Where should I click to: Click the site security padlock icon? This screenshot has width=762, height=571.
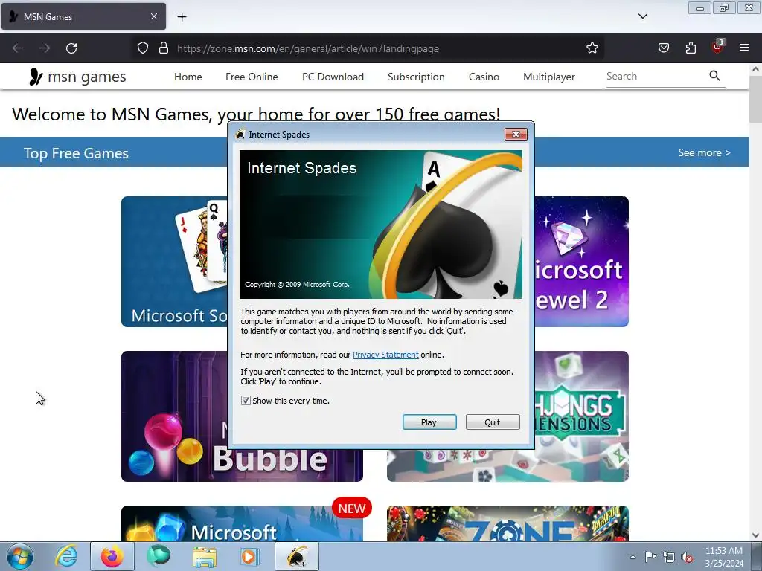click(164, 48)
